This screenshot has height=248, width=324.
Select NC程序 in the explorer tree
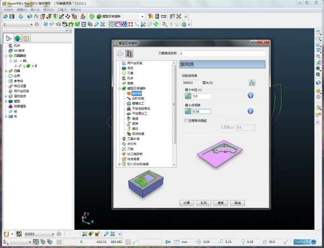tap(19, 51)
